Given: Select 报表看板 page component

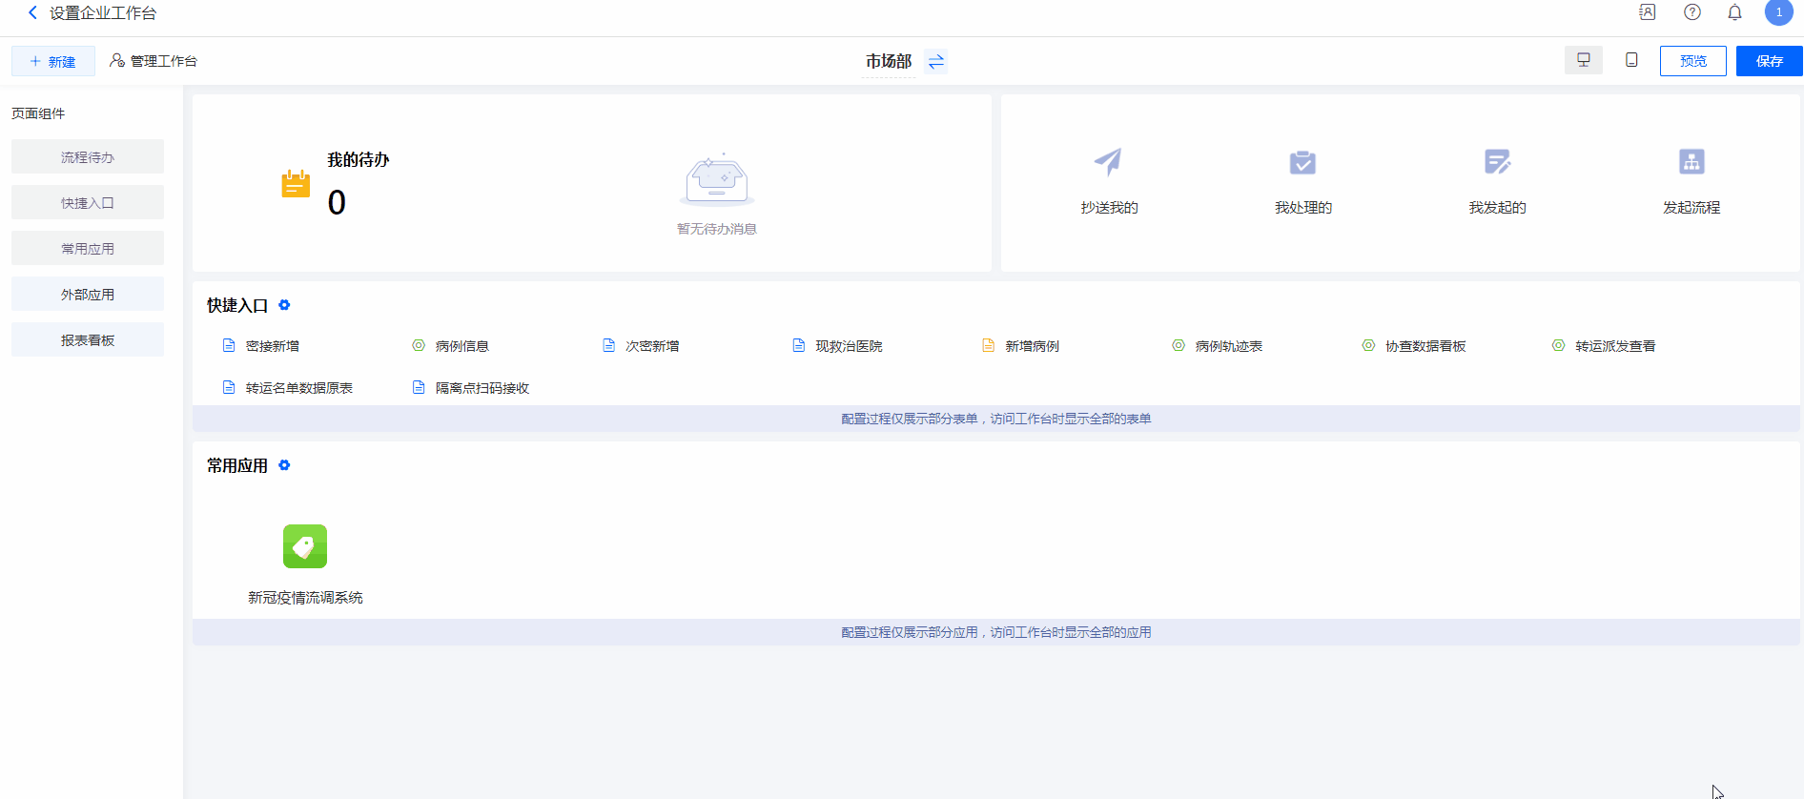Looking at the screenshot, I should pos(88,340).
